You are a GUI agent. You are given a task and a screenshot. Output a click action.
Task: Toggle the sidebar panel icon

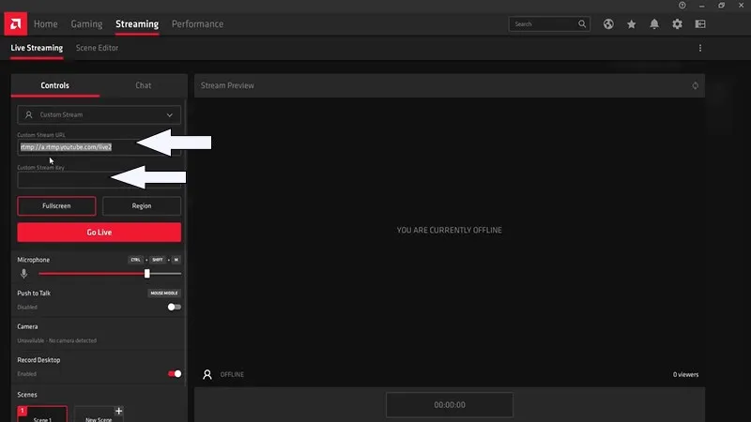(x=700, y=24)
